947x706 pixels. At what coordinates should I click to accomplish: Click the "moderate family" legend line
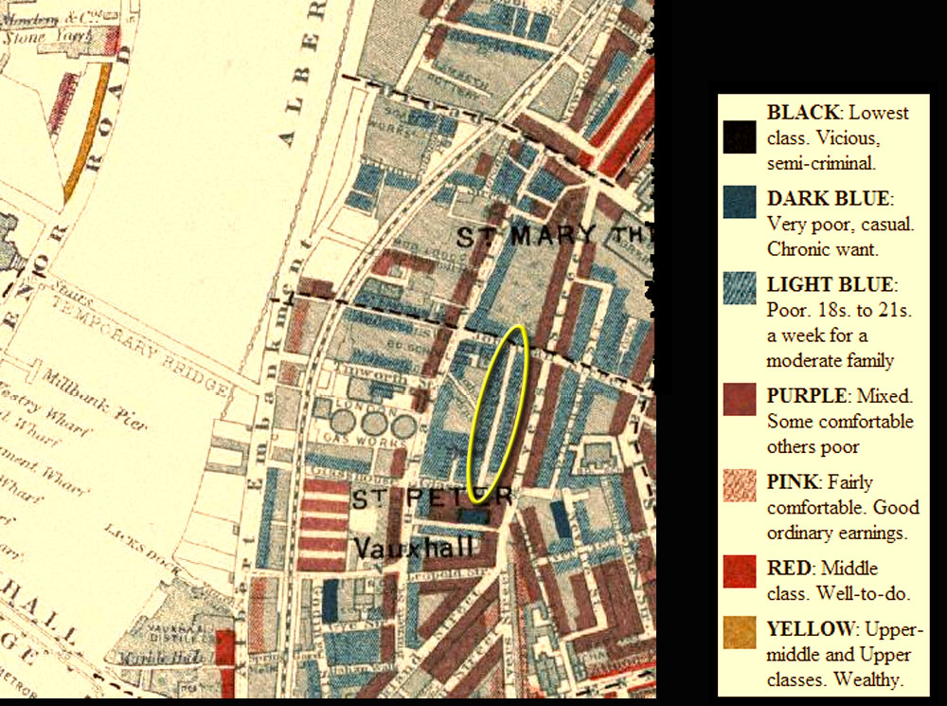[x=830, y=360]
